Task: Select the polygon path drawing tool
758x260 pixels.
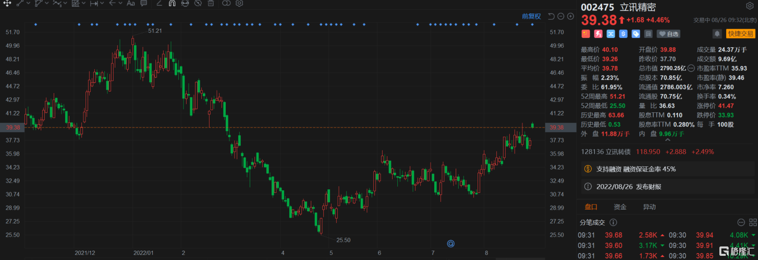Action: tap(39, 3)
